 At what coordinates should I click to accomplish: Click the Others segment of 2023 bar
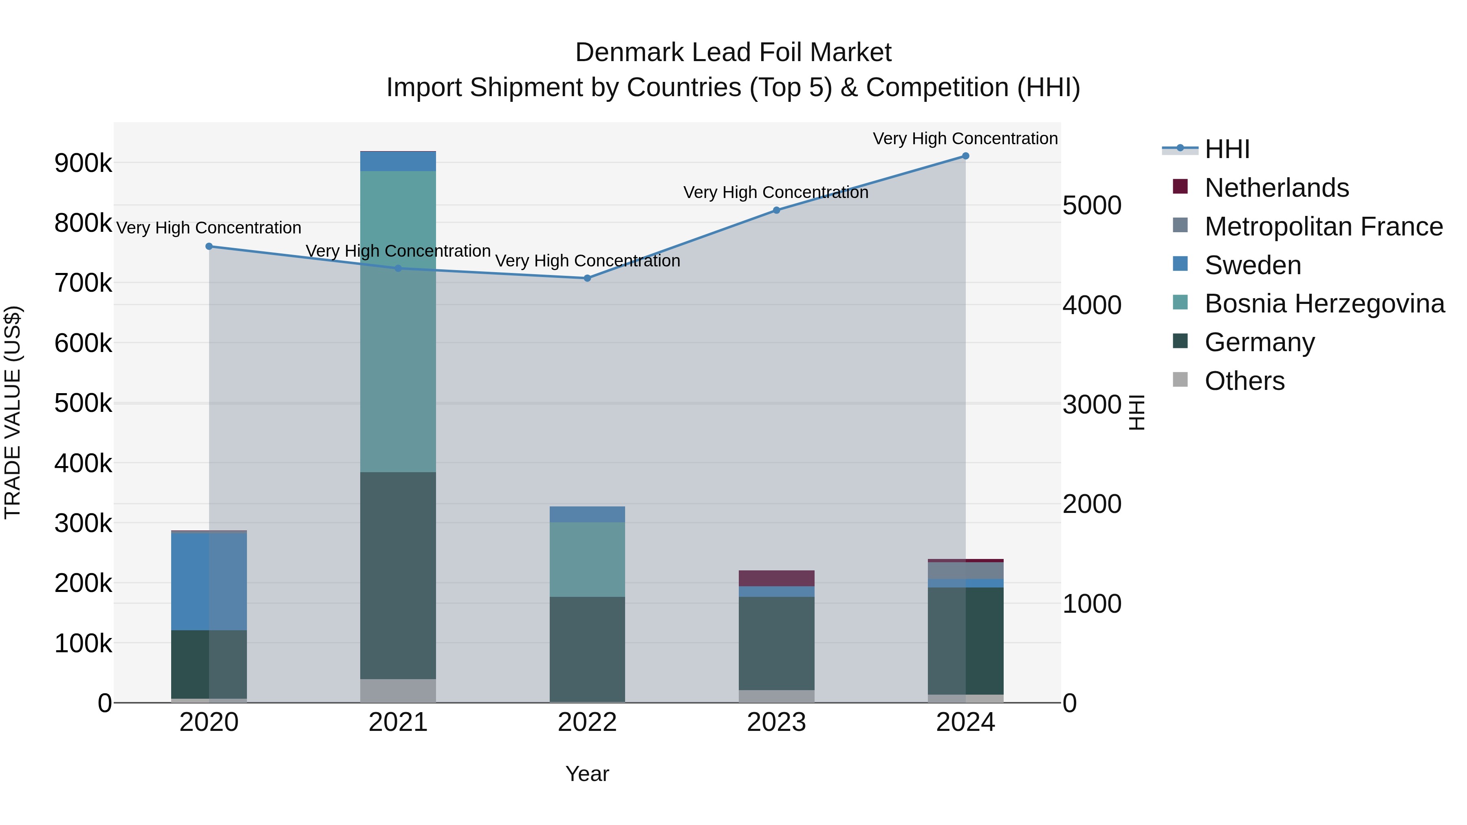click(776, 696)
